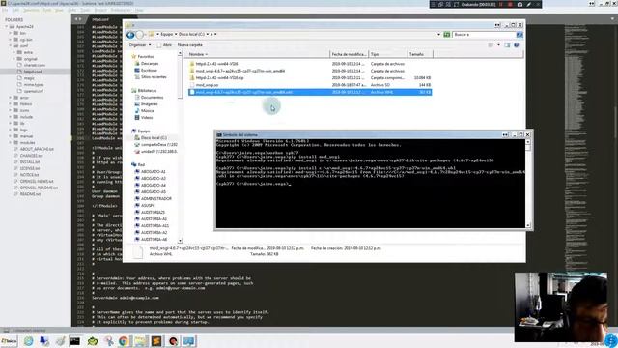Click the recorder camera snapshot icon
Viewport: 618px width, 348px height.
[520, 4]
